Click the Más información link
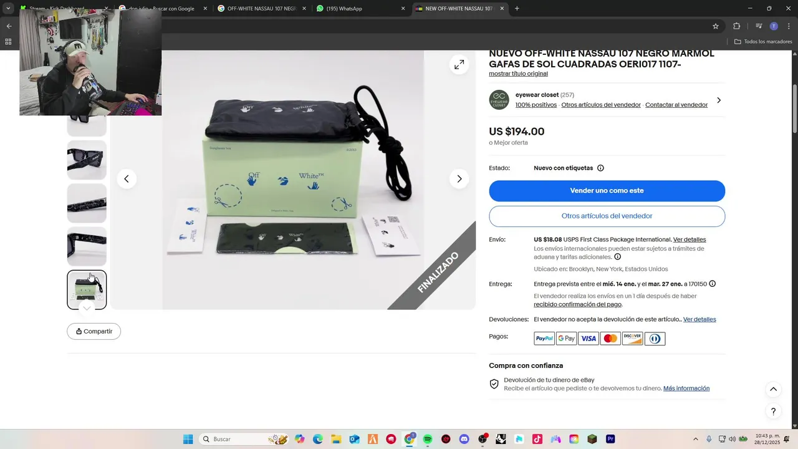 (x=686, y=389)
